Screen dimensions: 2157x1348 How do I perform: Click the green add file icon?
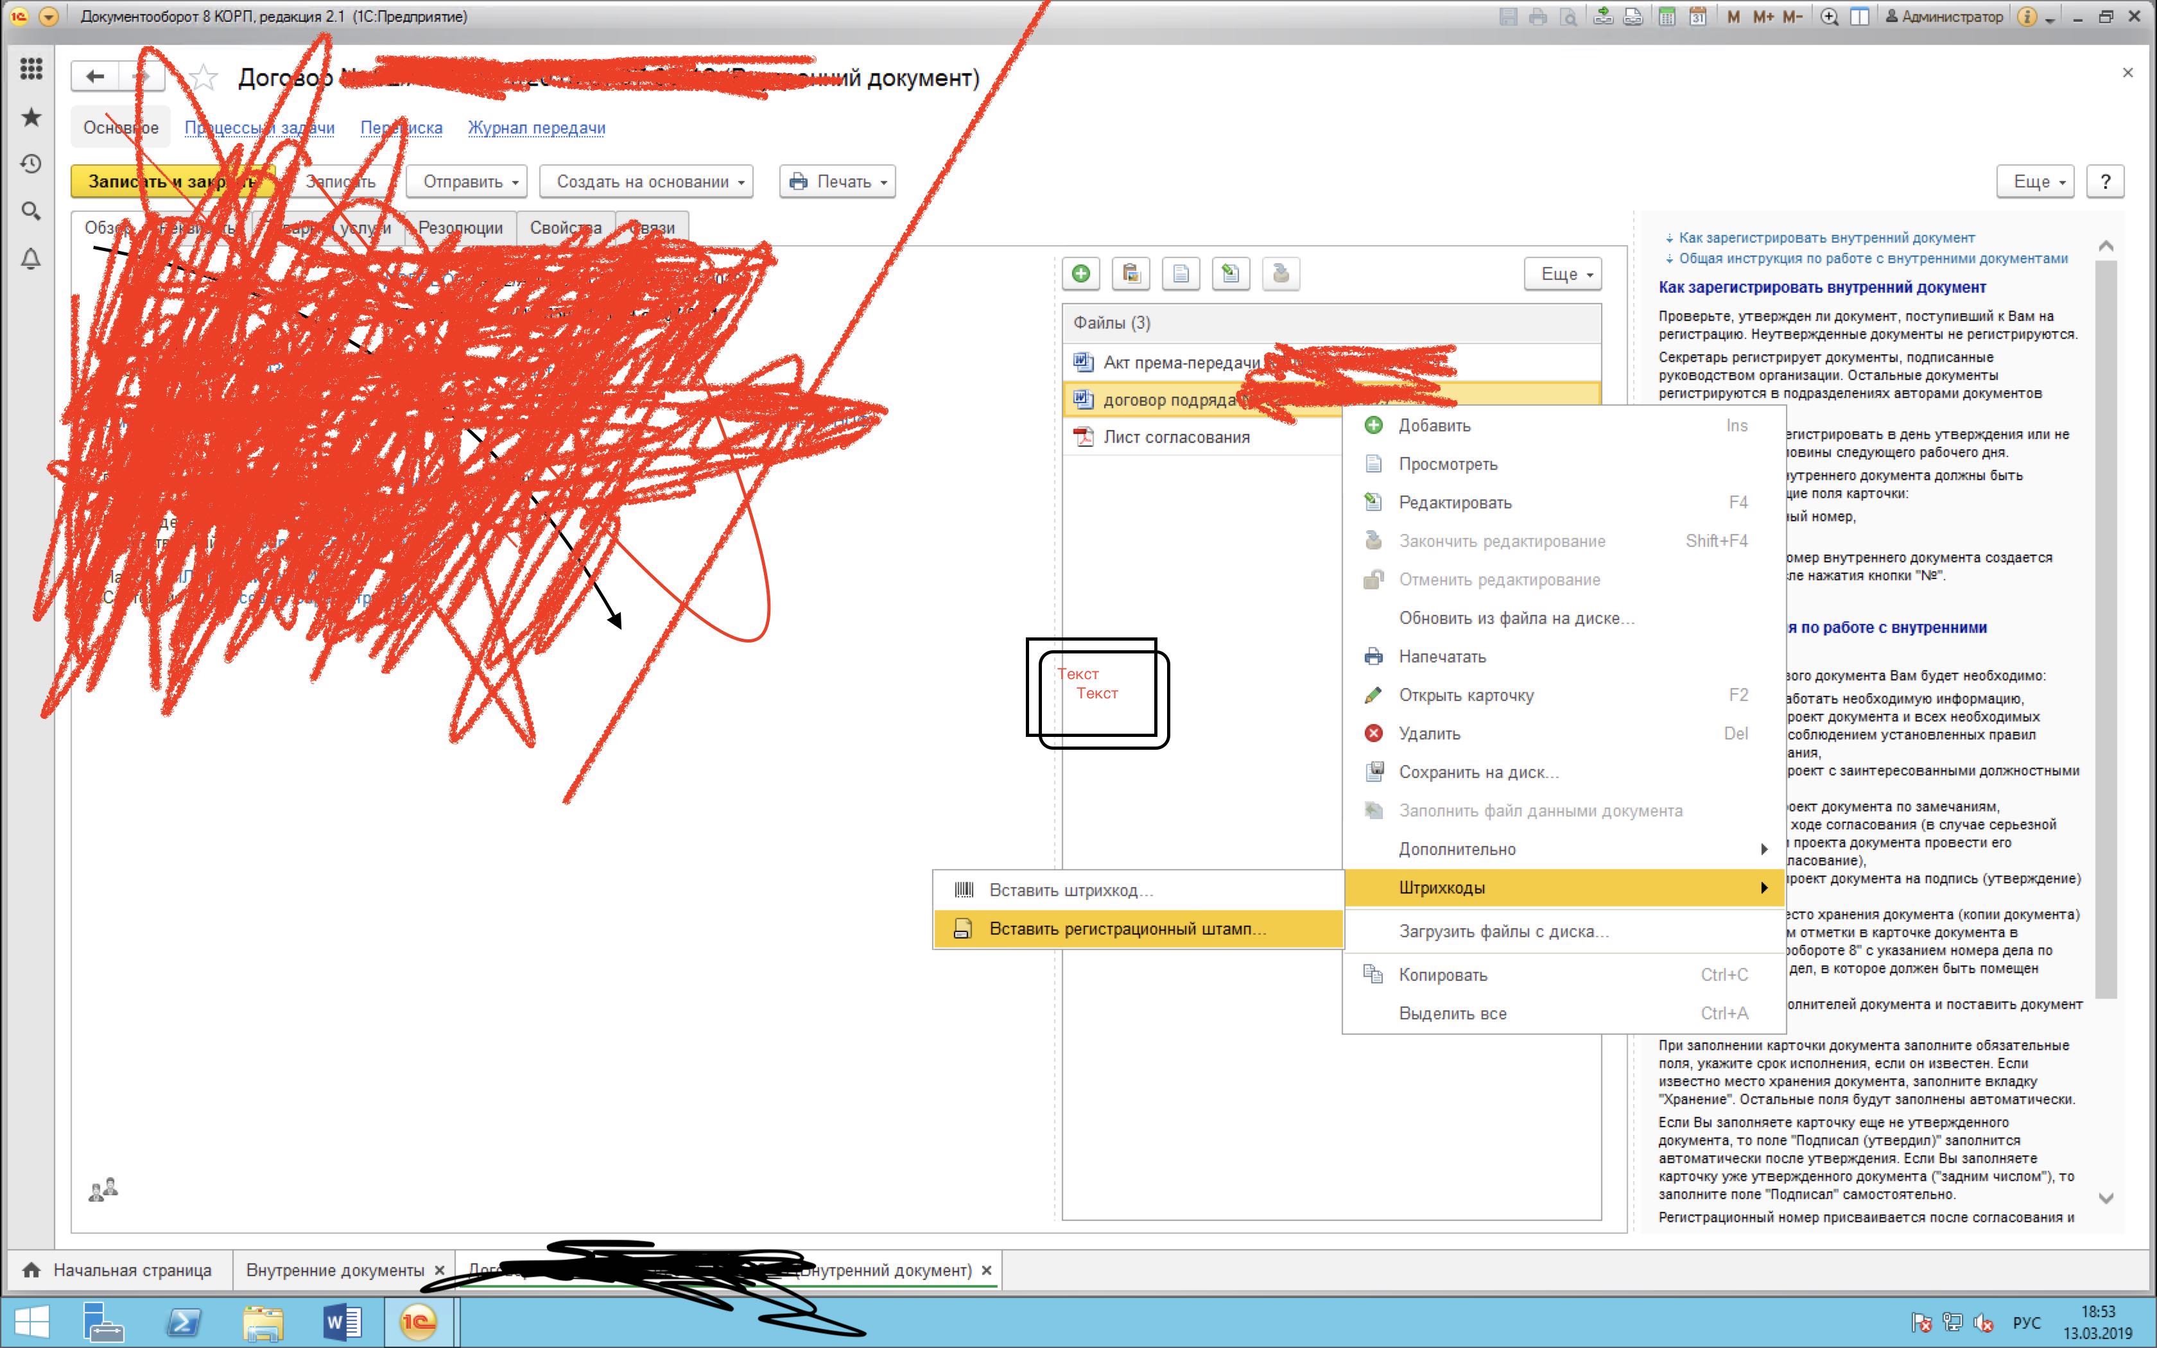(1080, 273)
